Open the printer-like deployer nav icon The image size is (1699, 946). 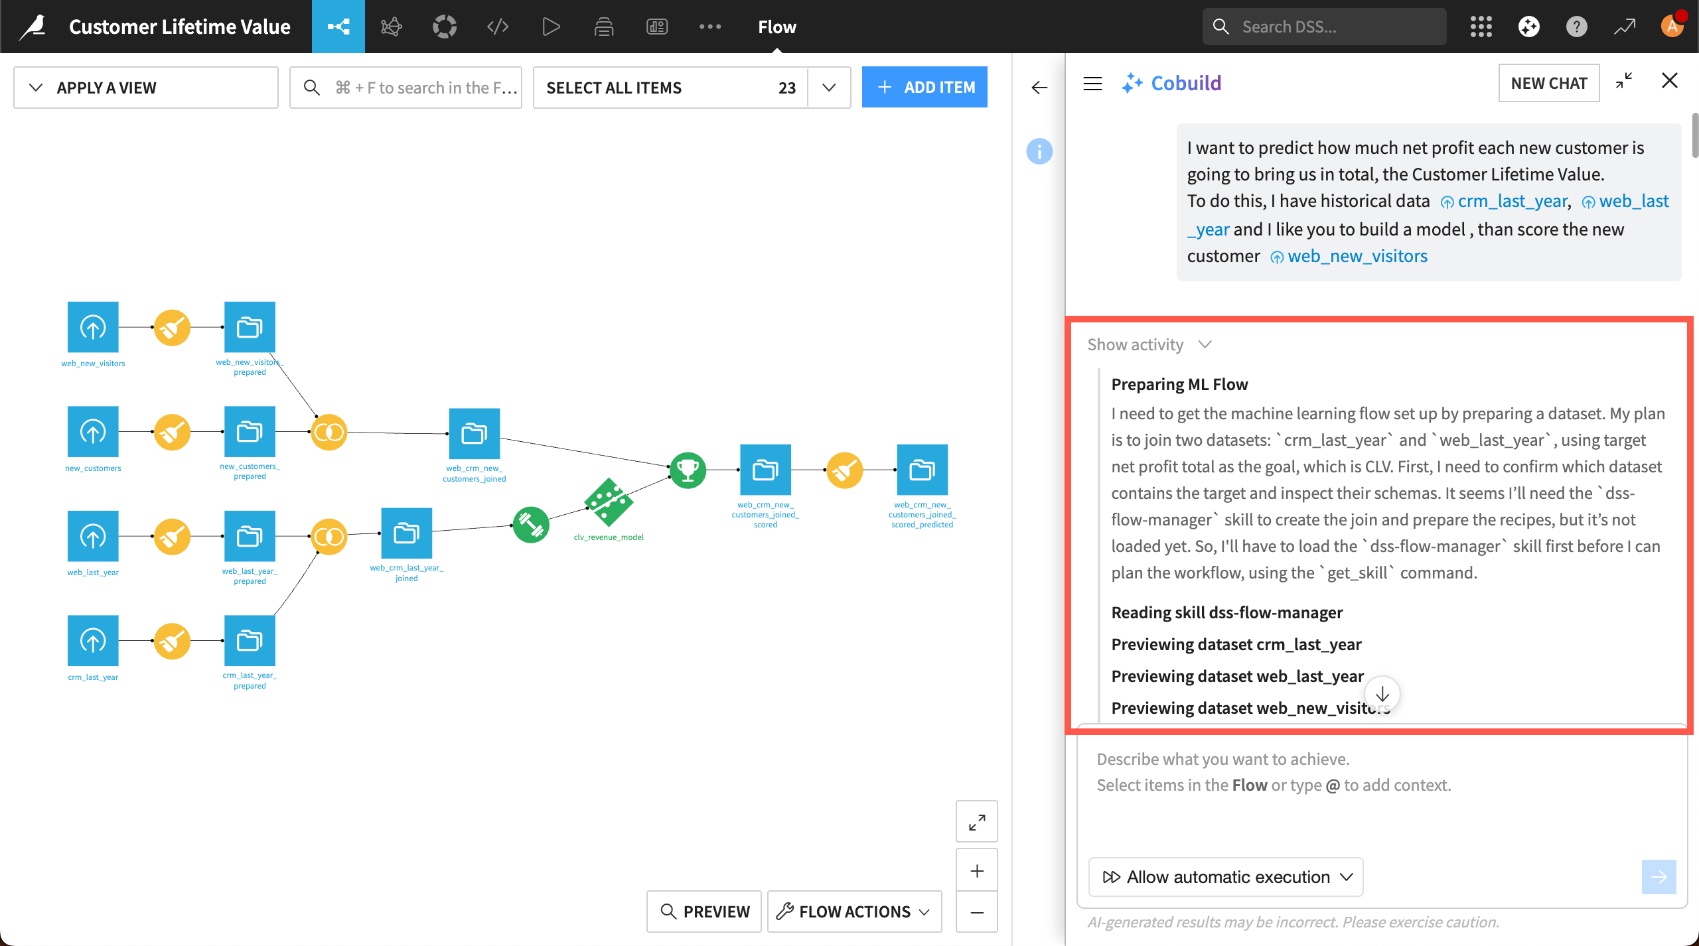pyautogui.click(x=604, y=27)
